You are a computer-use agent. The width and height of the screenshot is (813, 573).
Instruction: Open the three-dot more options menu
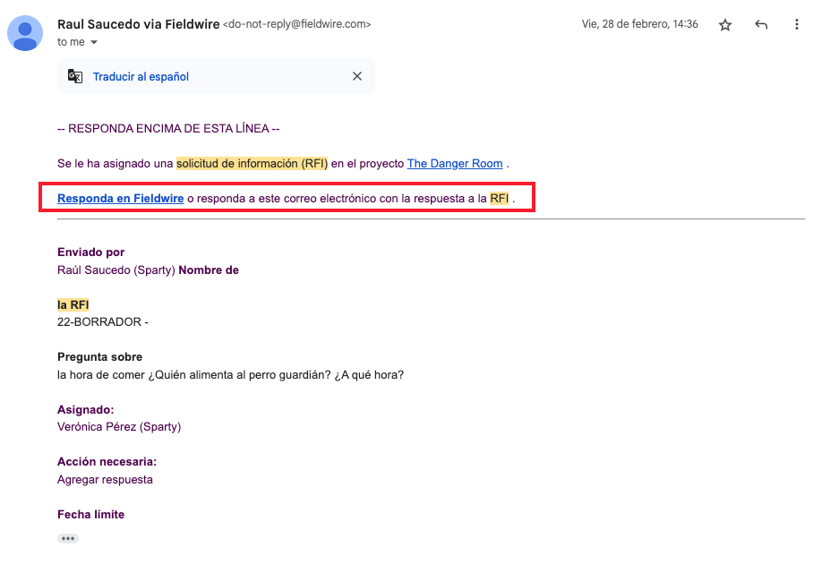(x=796, y=25)
